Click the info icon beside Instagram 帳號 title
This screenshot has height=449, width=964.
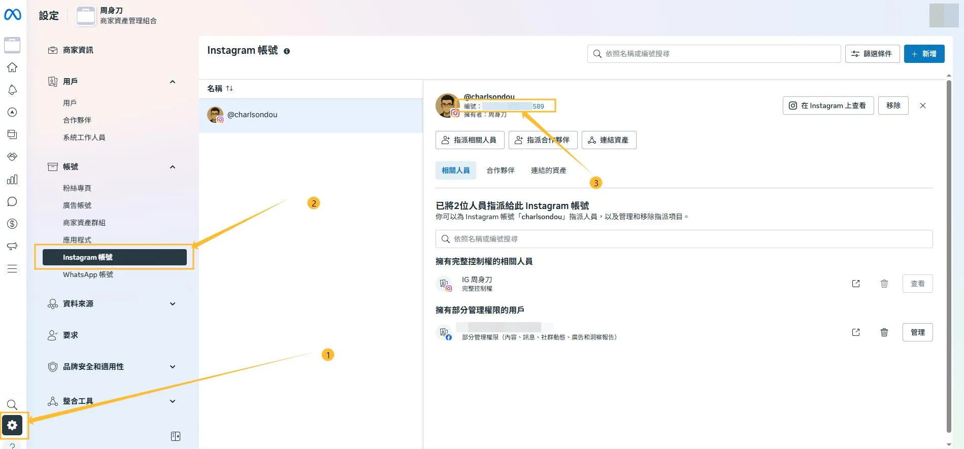[287, 51]
